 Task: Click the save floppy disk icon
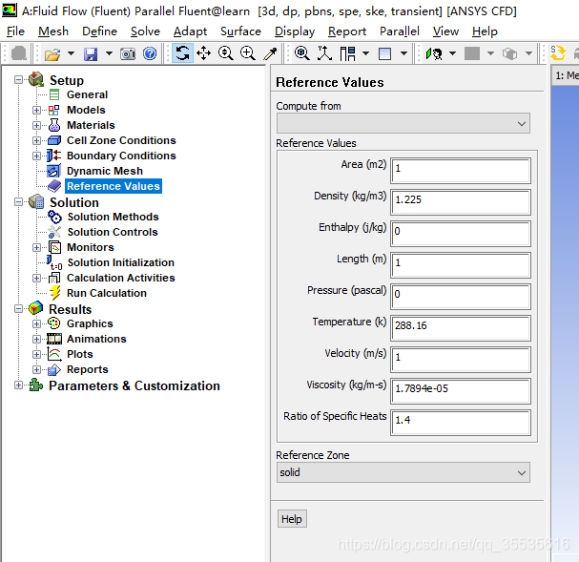91,54
